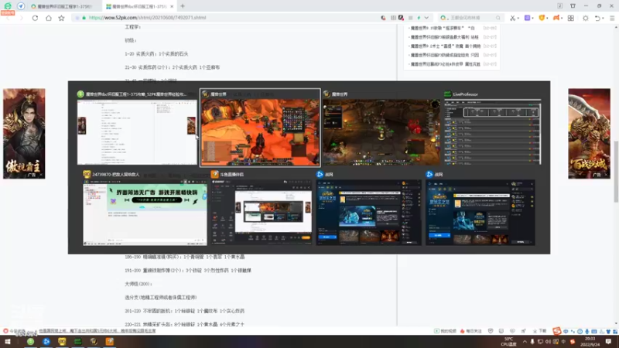Click the undo closed-tab arrow icon
Viewport: 619px width, 348px height.
click(597, 18)
